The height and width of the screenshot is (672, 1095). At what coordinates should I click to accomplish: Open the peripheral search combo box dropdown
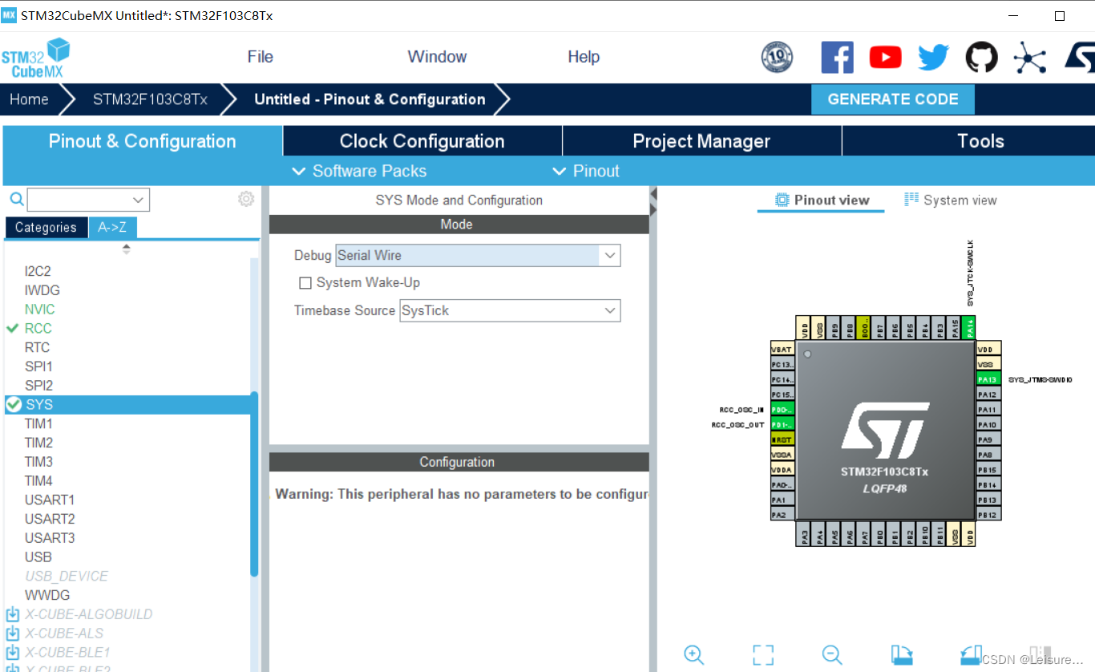click(139, 200)
